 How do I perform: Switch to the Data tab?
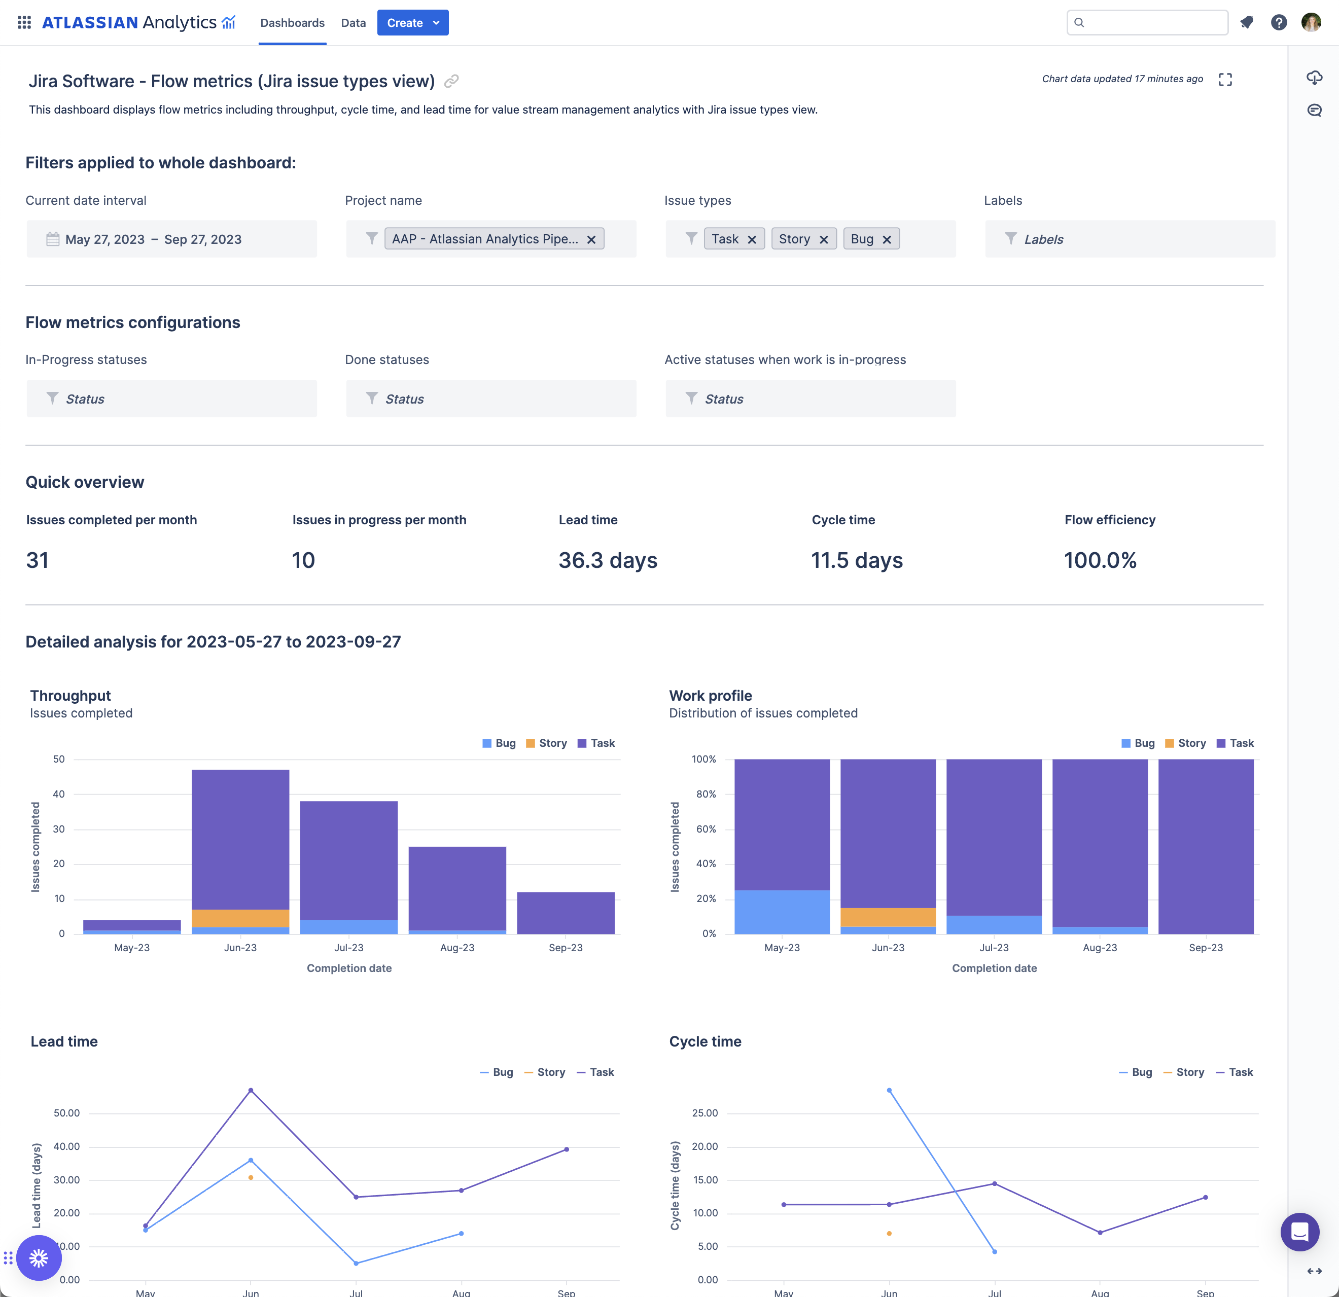click(x=353, y=22)
